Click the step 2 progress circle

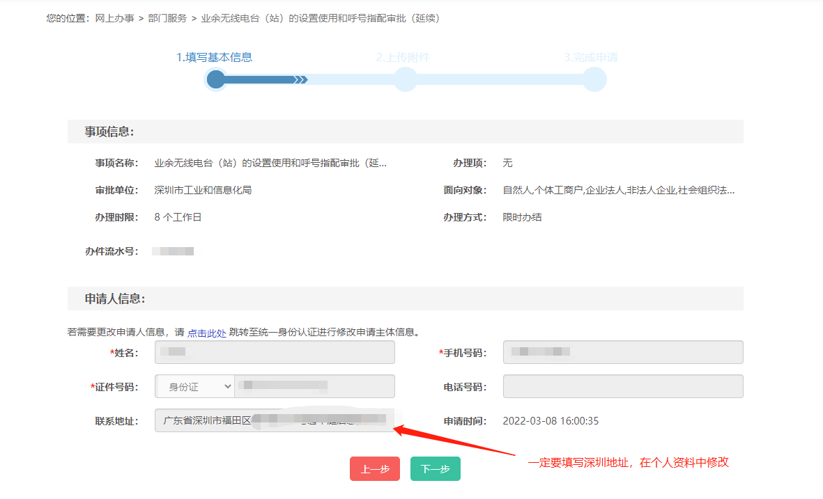(x=405, y=79)
